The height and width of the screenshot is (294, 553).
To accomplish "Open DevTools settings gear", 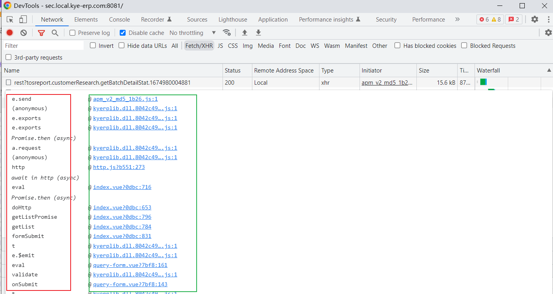I will tap(535, 19).
